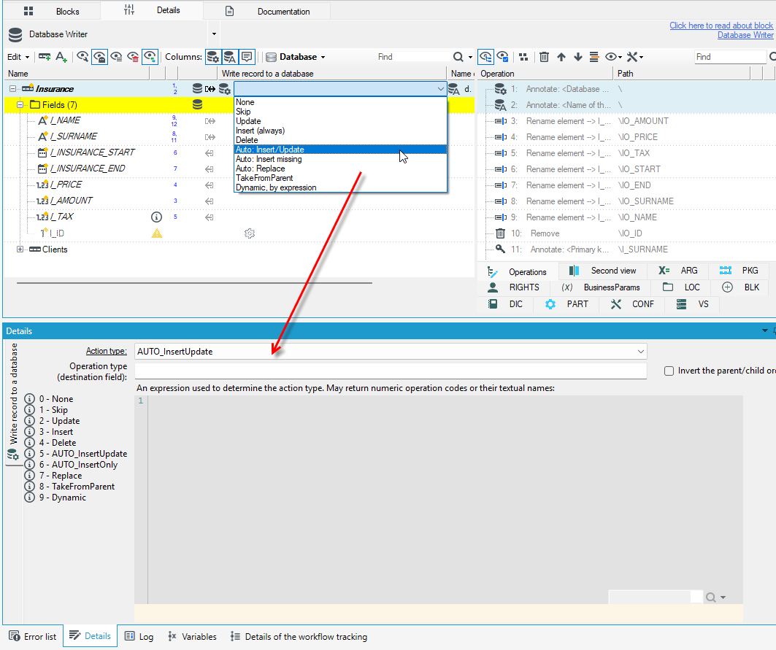Switch to the Documentation tab
Viewport: 776px width, 650px height.
point(267,12)
